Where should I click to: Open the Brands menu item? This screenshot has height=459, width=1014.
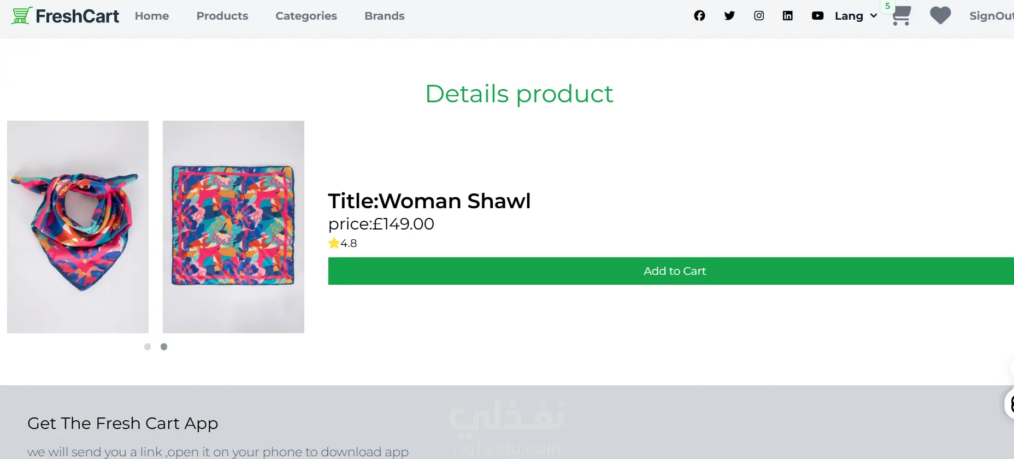click(385, 16)
